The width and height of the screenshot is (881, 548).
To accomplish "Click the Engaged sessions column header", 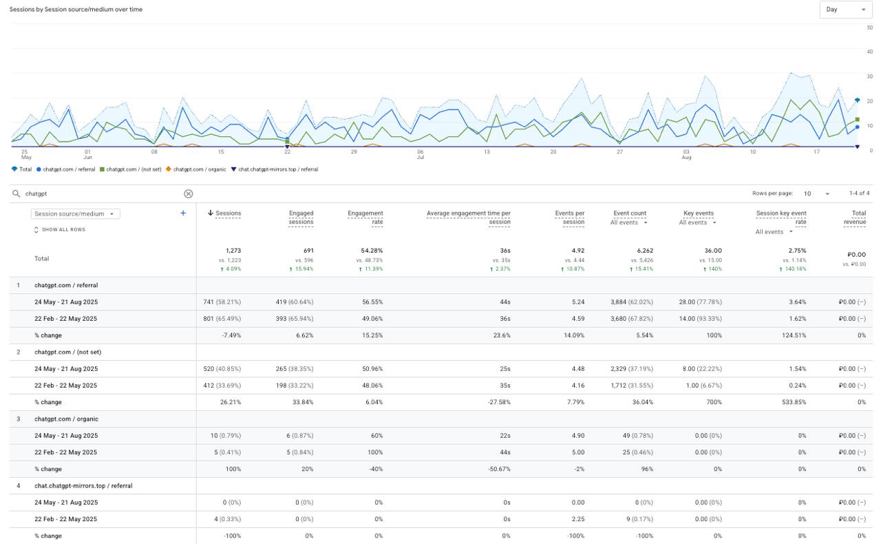I will (x=301, y=218).
